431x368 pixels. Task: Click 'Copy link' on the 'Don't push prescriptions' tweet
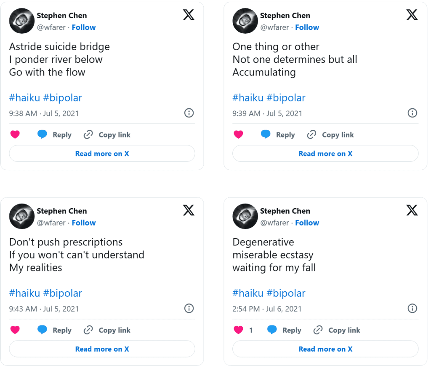pos(114,330)
